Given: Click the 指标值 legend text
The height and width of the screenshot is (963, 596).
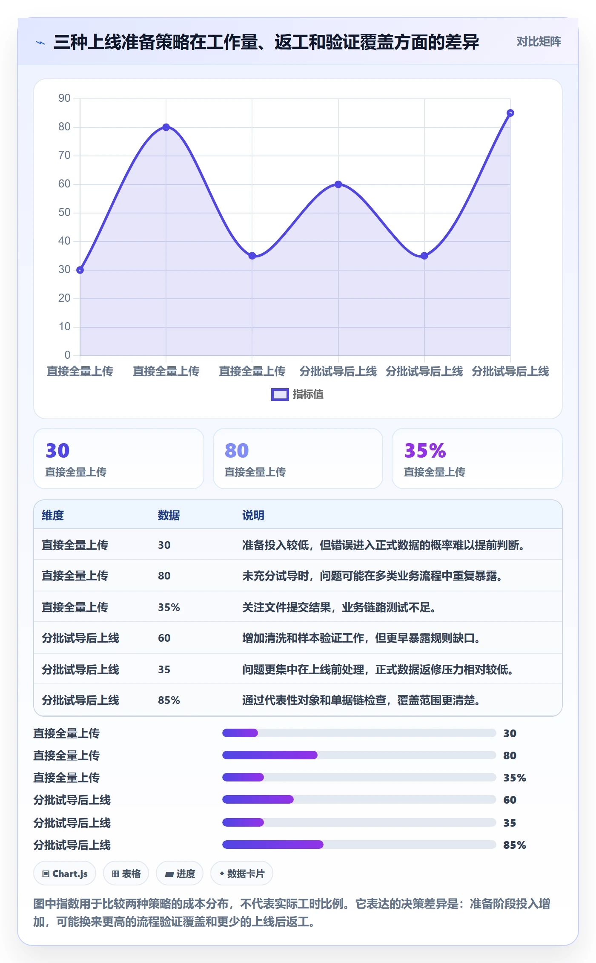Looking at the screenshot, I should (x=308, y=395).
